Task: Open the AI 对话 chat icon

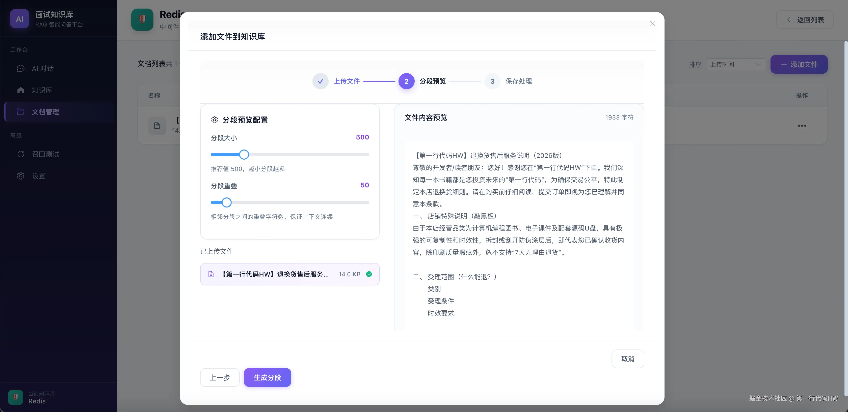Action: (x=21, y=68)
